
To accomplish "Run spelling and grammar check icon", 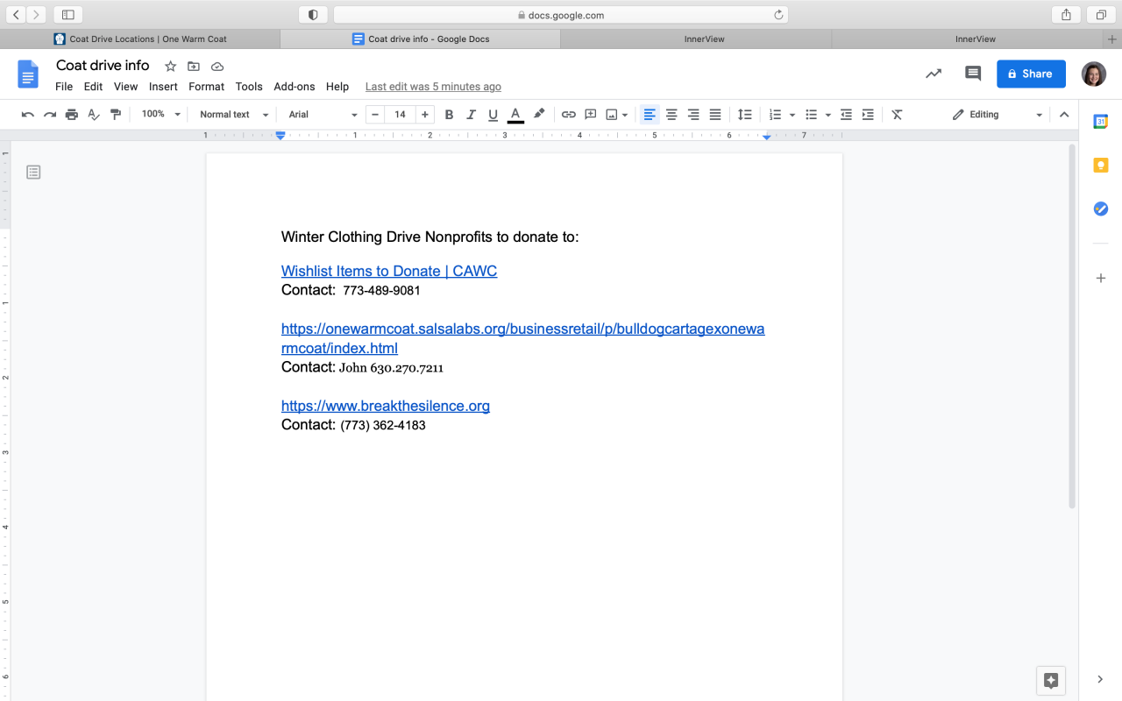I will point(94,115).
